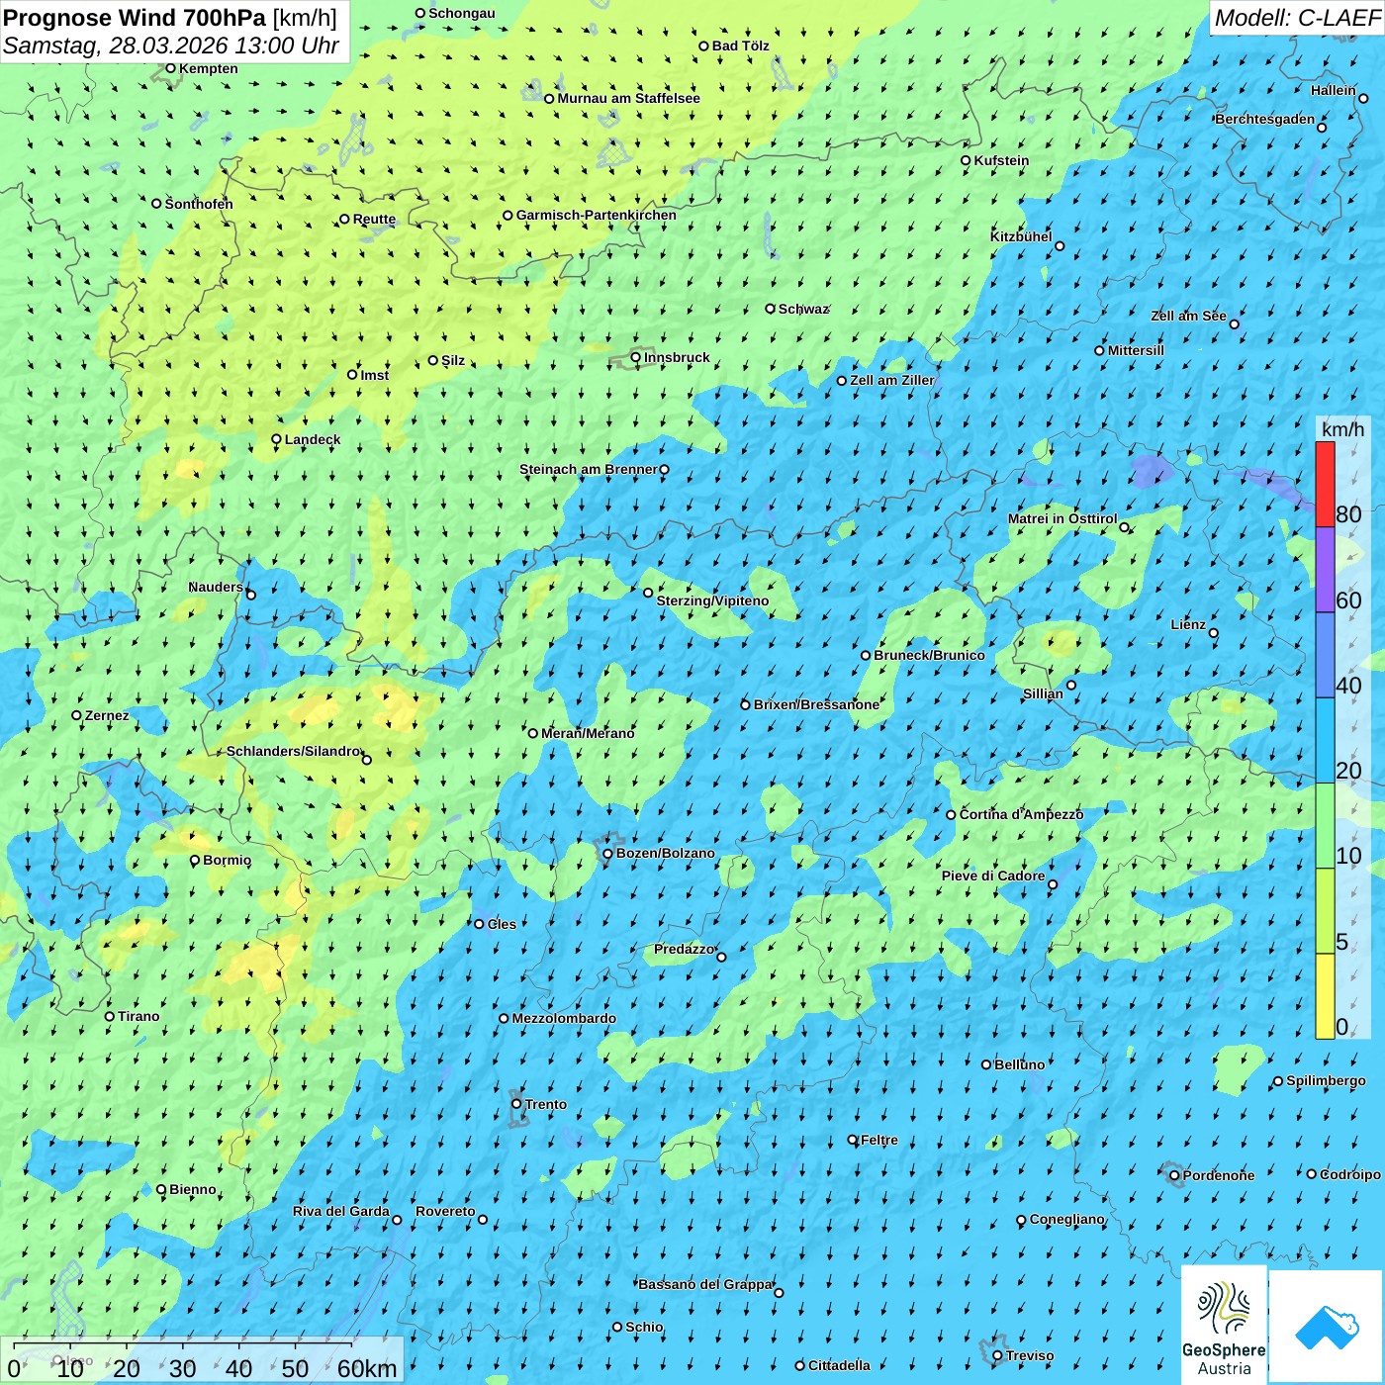Click the Predazzo location marker

721,957
